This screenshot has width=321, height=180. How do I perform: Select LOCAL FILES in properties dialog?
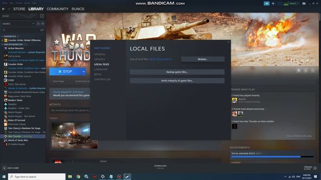coord(101,64)
